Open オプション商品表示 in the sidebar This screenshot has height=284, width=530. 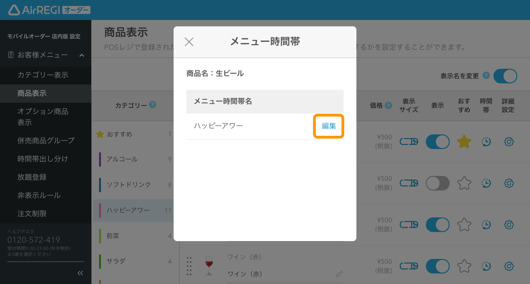point(46,117)
